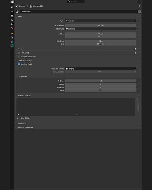The image size is (152, 190).
Task: Clear the Focus on Object Empty selection
Action: click(135, 69)
